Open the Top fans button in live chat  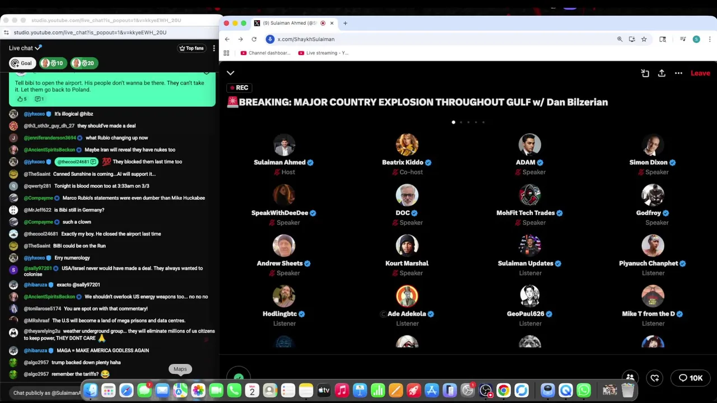[191, 48]
